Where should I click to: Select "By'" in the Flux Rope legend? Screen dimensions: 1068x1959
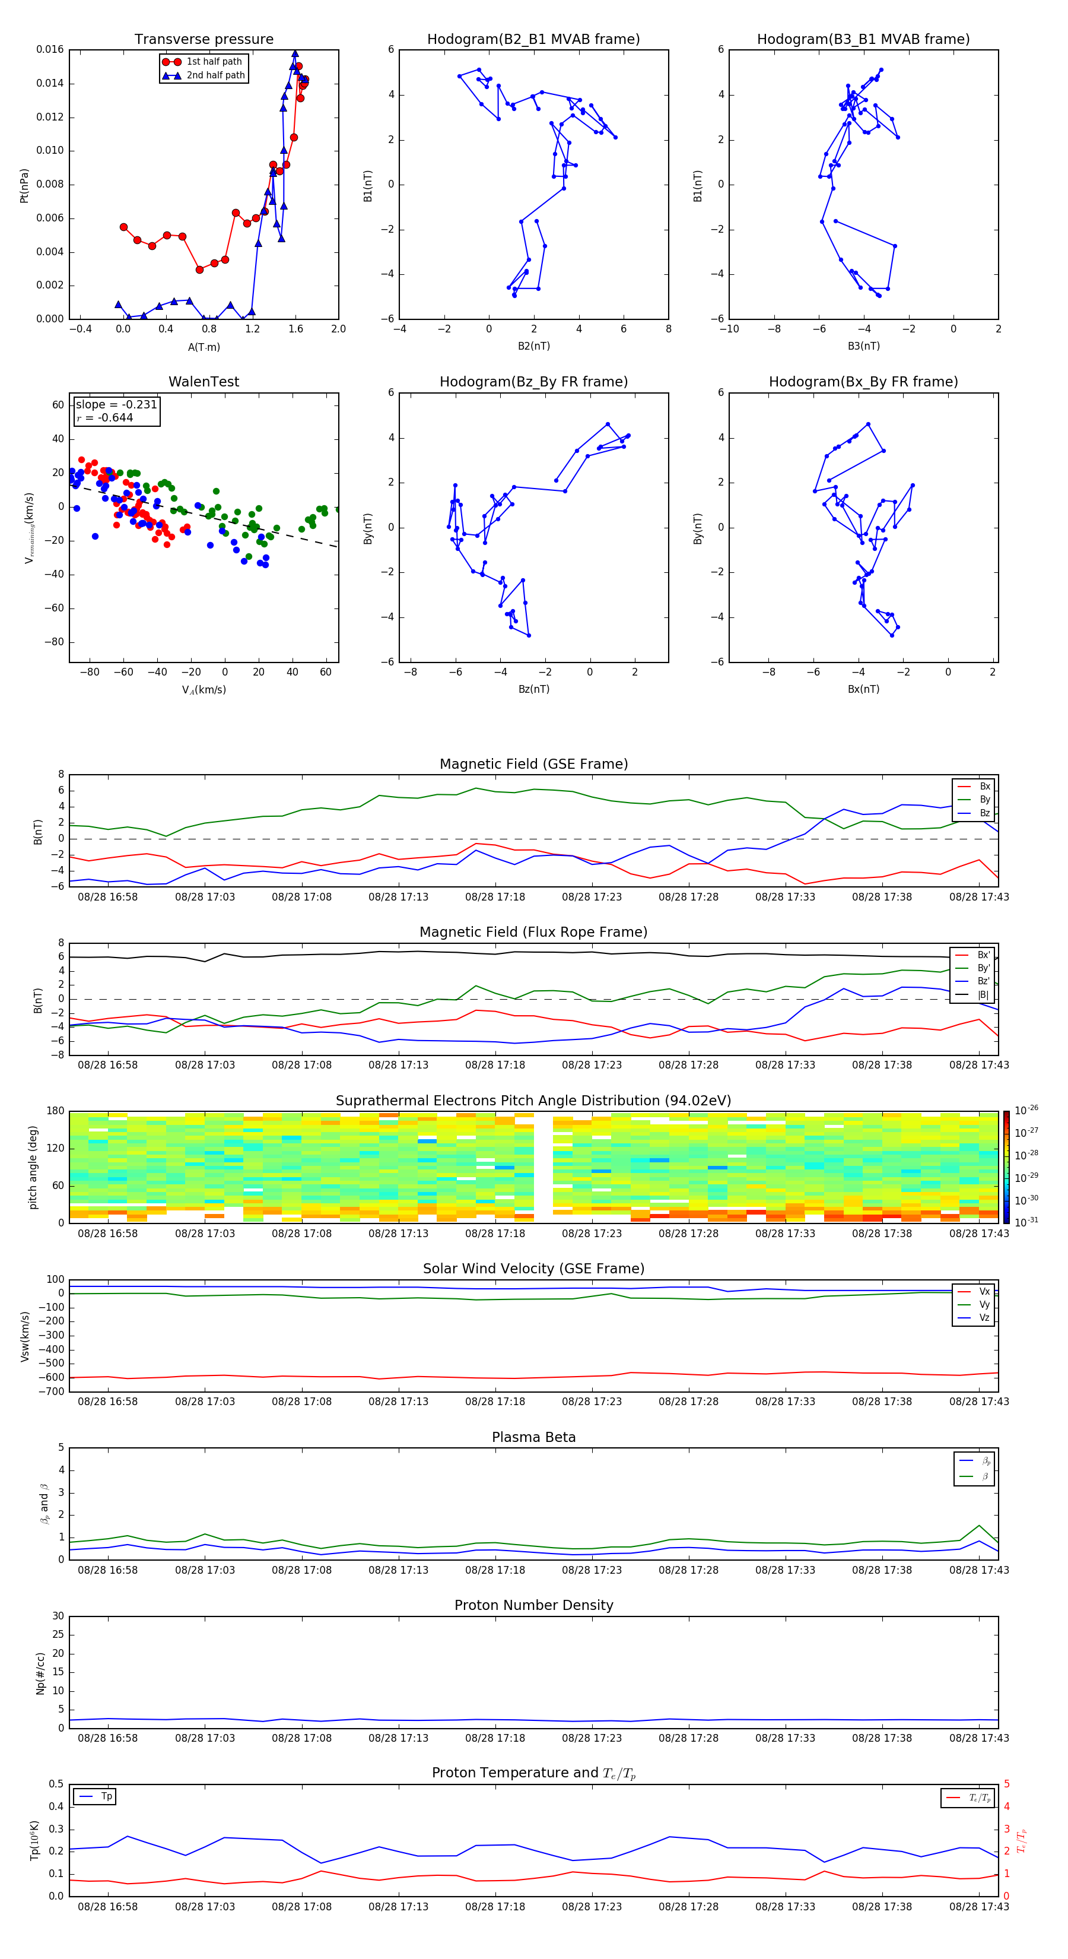[973, 968]
